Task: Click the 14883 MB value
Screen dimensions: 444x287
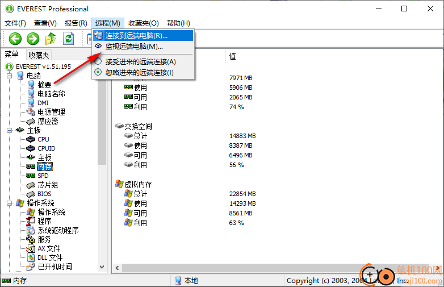Action: click(242, 136)
